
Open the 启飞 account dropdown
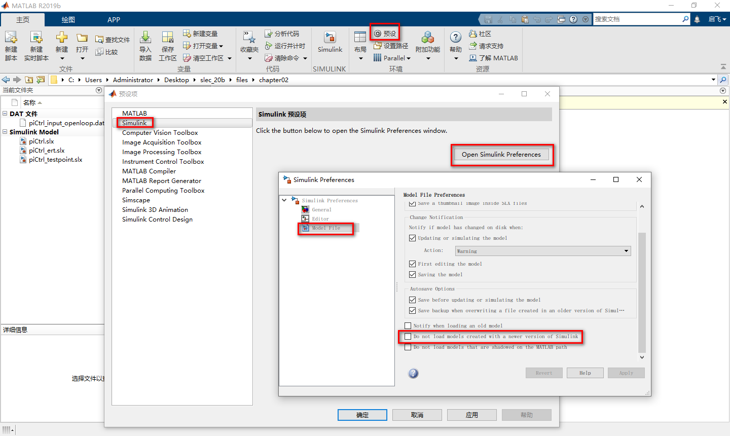pyautogui.click(x=717, y=19)
